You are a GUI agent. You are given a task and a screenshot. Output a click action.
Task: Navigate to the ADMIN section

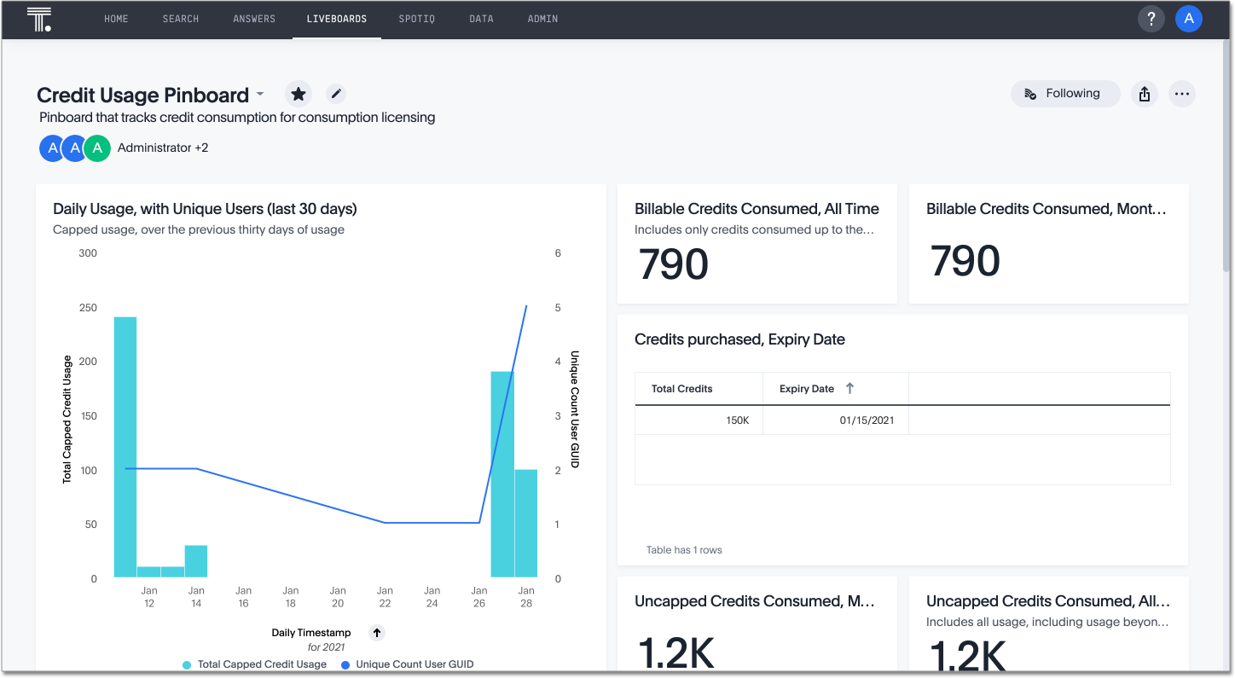click(542, 18)
